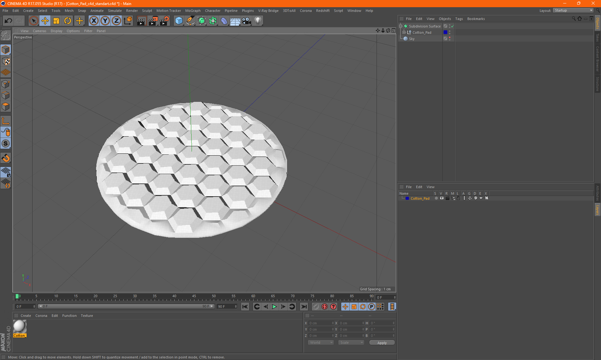The image size is (601, 360).
Task: Switch to Polygons mode
Action: pyautogui.click(x=6, y=107)
